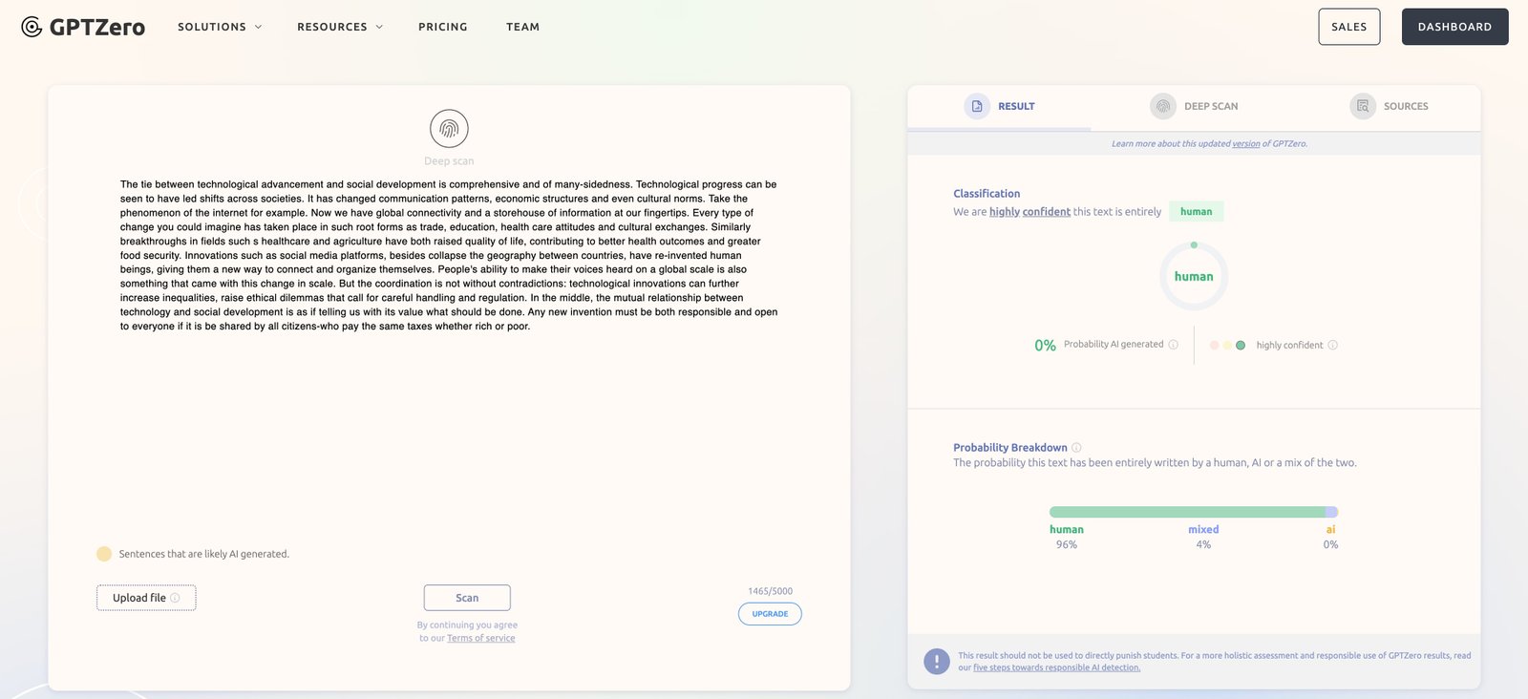Viewport: 1528px width, 699px height.
Task: Click the exclamation warning icon
Action: [x=936, y=661]
